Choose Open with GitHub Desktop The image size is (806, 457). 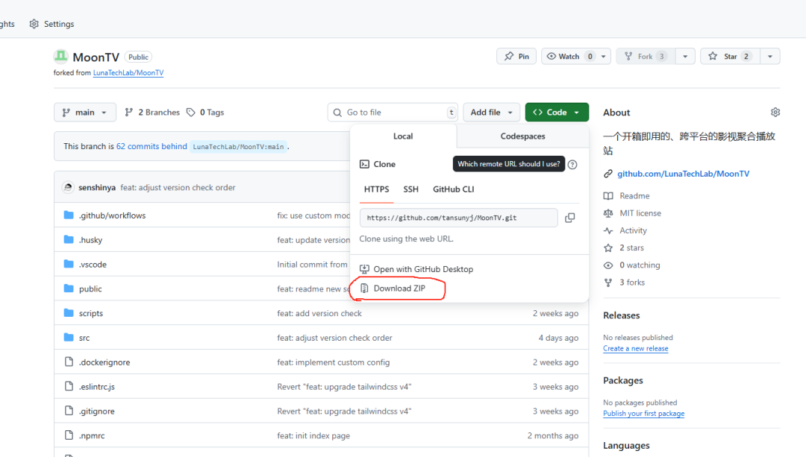422,269
